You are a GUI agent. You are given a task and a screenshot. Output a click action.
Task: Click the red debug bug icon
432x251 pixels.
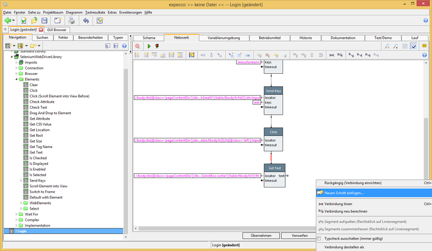(157, 46)
